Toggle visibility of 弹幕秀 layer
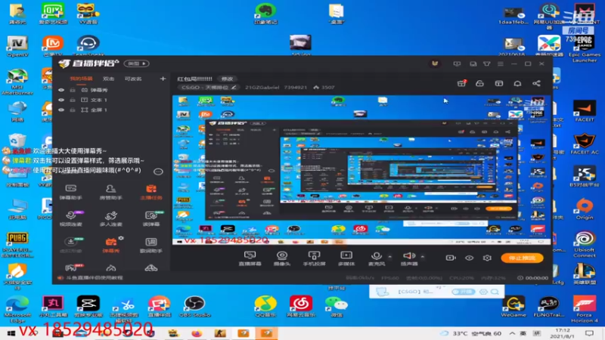 point(61,90)
